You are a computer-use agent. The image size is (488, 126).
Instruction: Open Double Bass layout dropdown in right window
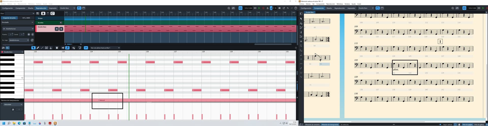[366, 8]
